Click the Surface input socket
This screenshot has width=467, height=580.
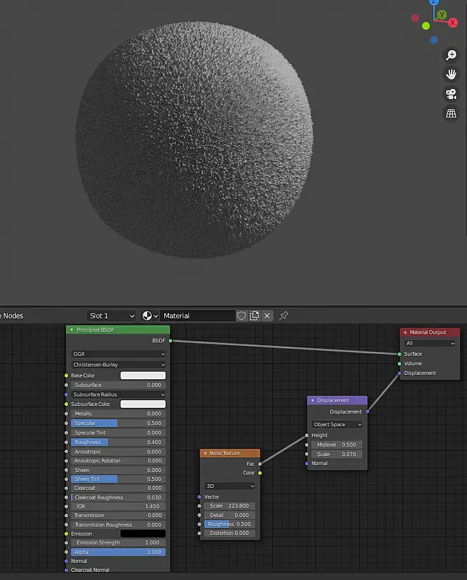[399, 354]
